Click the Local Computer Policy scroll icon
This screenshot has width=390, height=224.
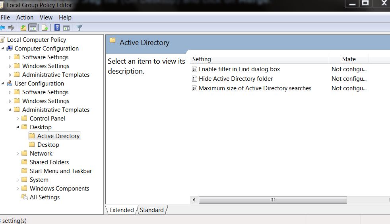click(x=2, y=39)
